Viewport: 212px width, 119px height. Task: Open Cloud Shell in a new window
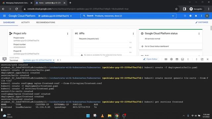(202, 59)
